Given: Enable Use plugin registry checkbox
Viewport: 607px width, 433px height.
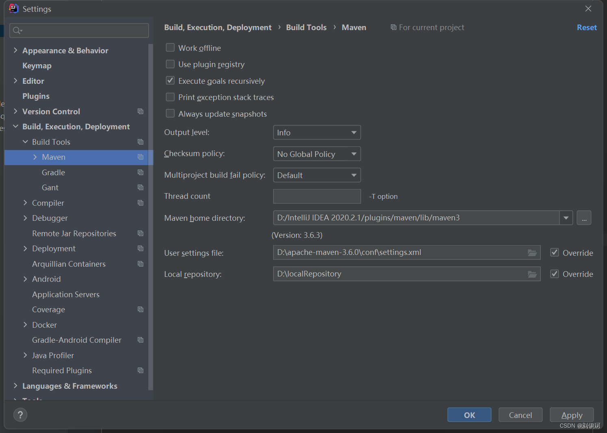Looking at the screenshot, I should point(170,64).
